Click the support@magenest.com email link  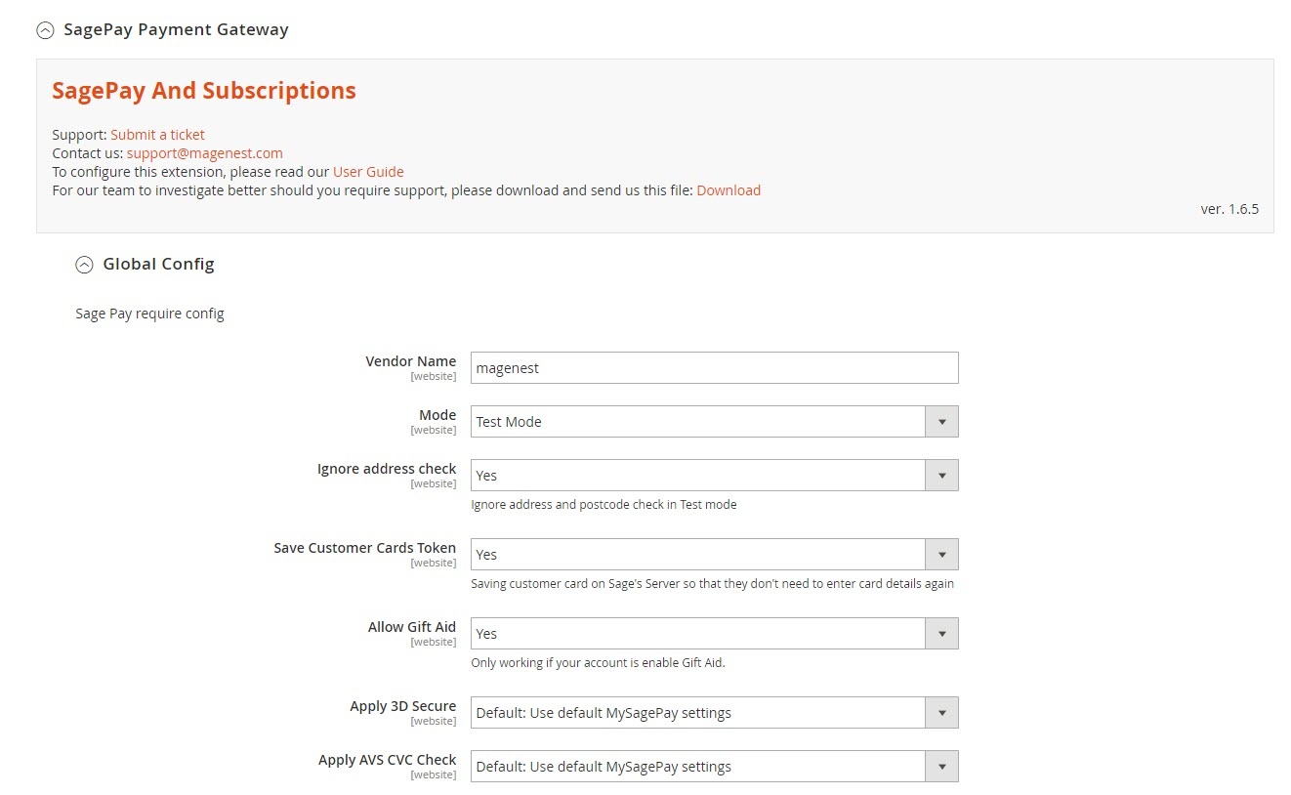(204, 153)
